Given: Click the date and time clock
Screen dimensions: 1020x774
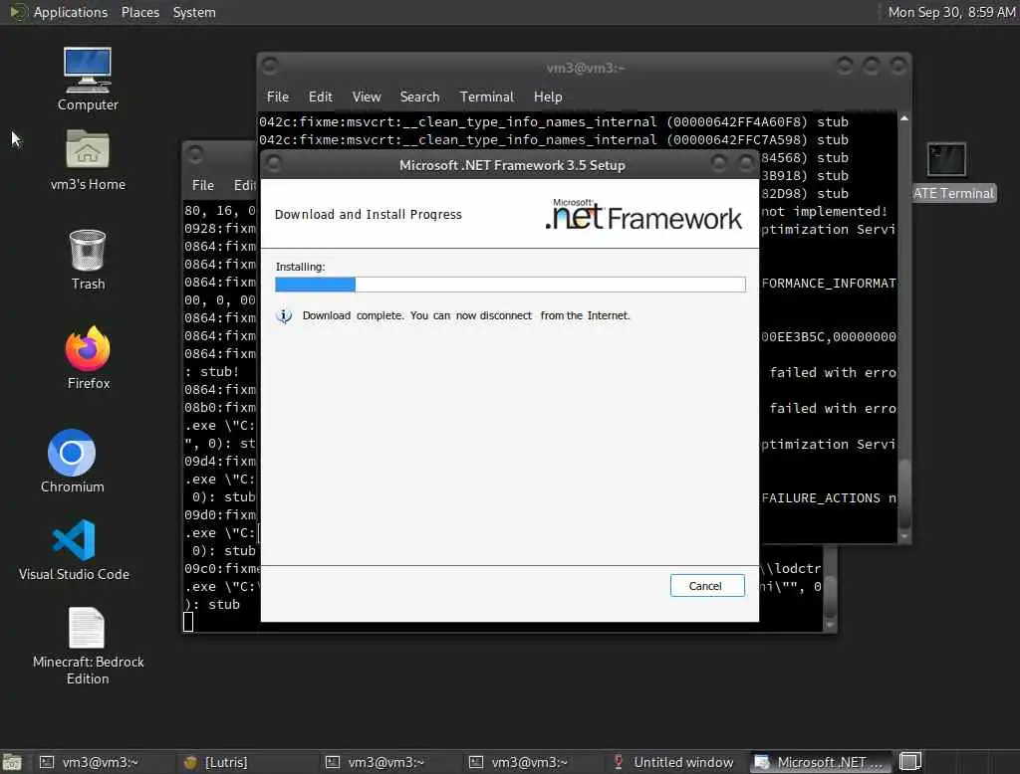Looking at the screenshot, I should 951,12.
